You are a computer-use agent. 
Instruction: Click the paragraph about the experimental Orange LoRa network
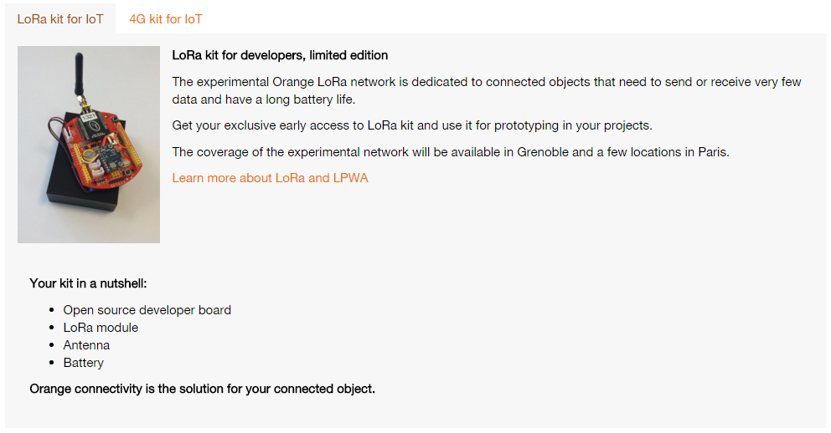(486, 90)
